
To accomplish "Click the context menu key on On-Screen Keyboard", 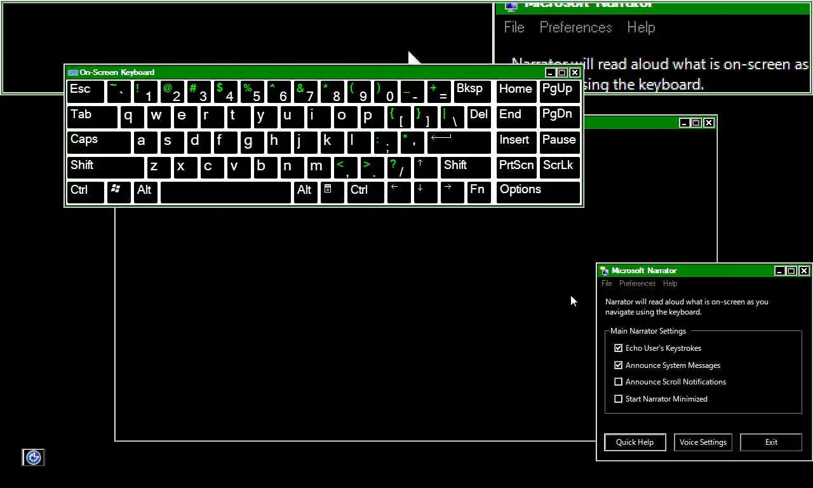I will 332,193.
